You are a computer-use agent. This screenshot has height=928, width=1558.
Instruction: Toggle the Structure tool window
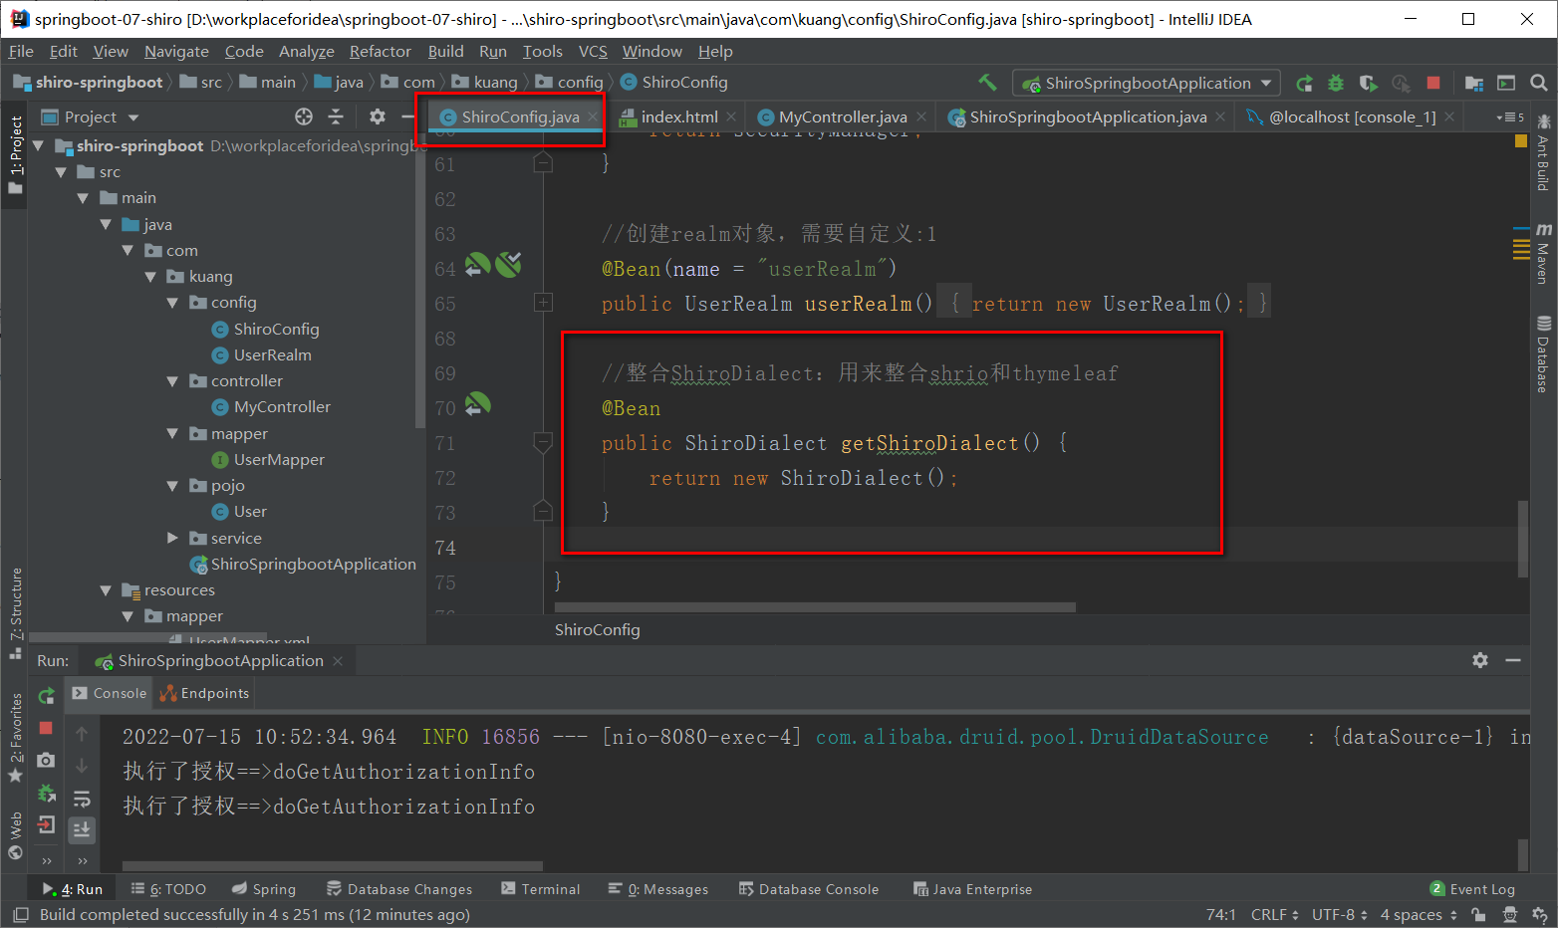click(x=16, y=612)
